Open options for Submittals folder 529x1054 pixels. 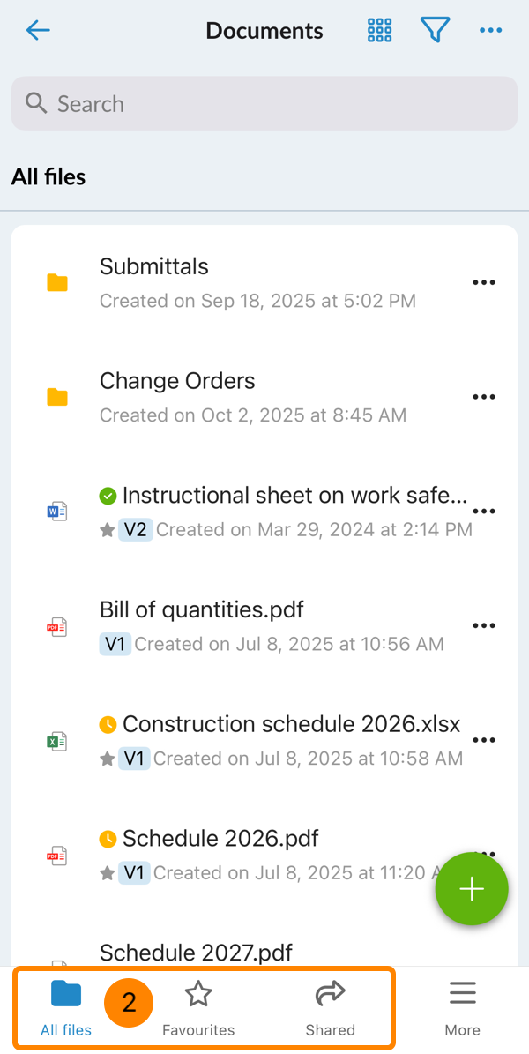pos(484,282)
